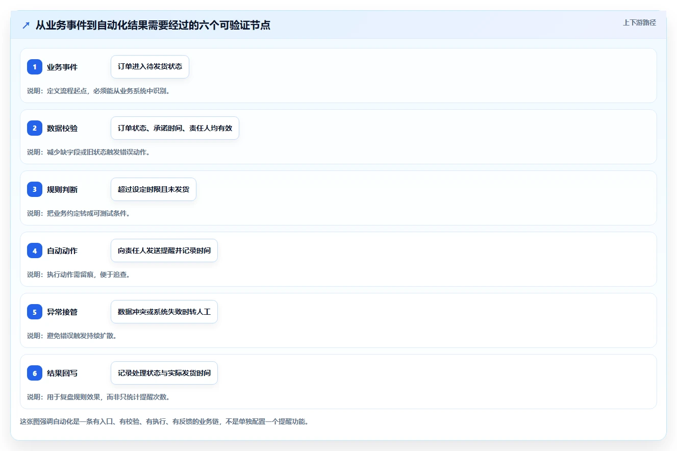
Task: Click the note 用于复盘规则效果
Action: pyautogui.click(x=98, y=397)
